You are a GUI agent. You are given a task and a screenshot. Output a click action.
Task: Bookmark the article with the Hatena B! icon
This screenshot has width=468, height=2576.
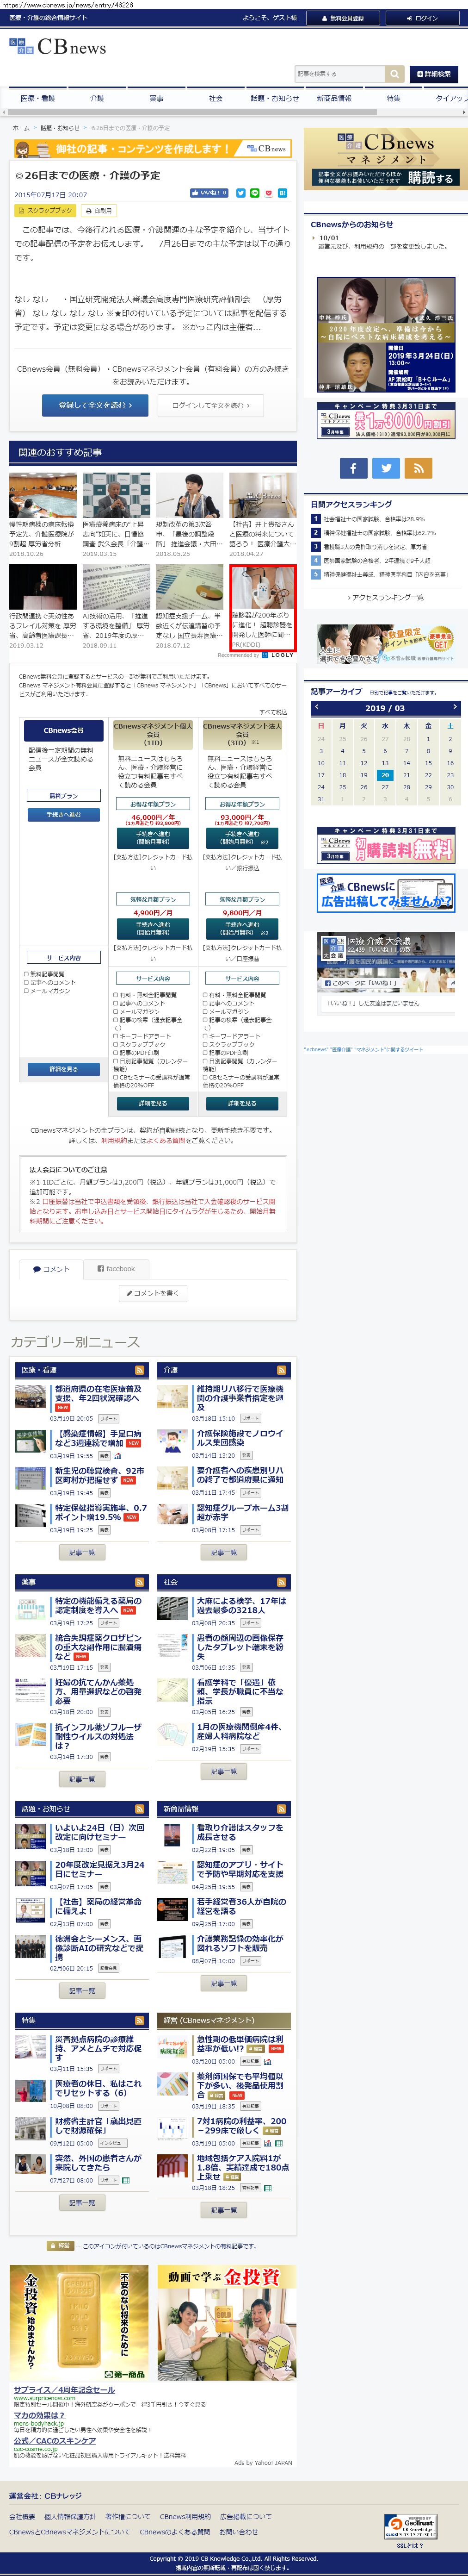(x=283, y=193)
